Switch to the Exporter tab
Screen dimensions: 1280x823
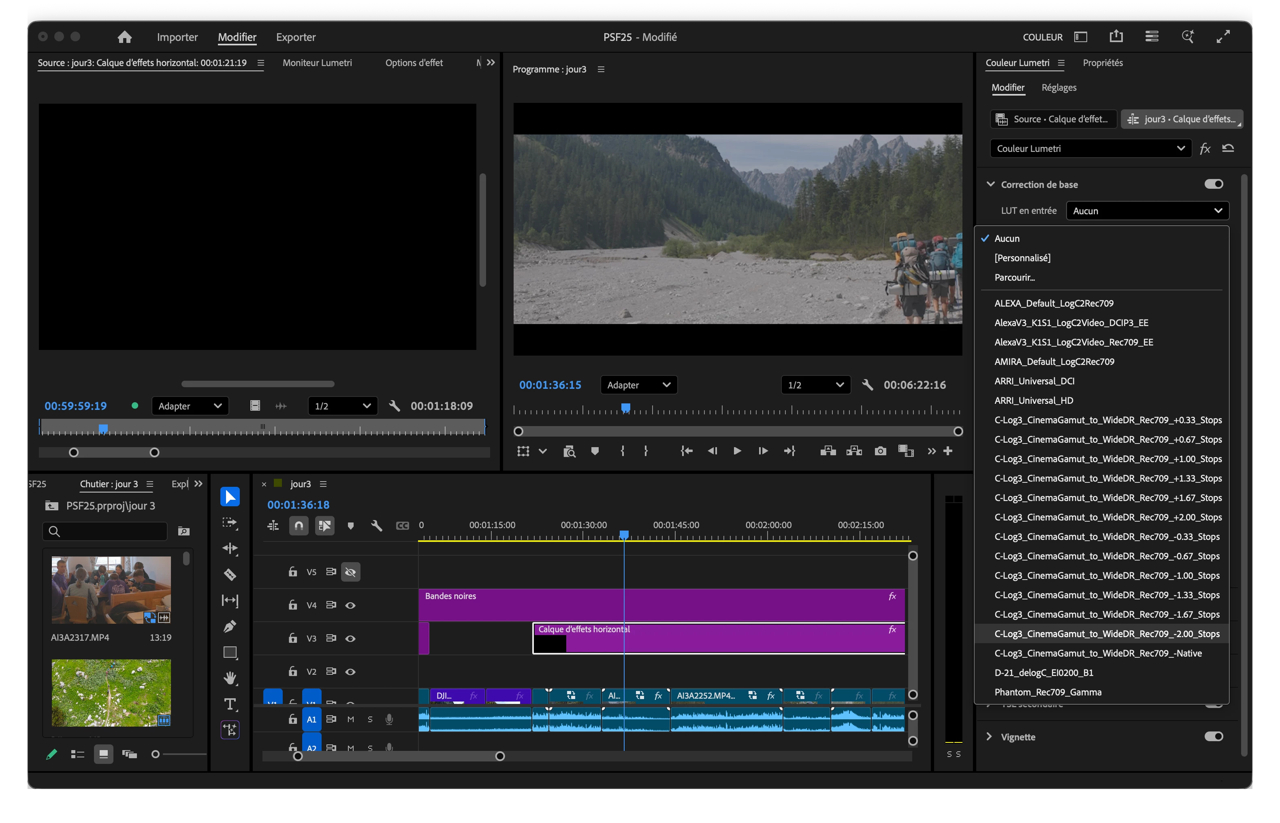(296, 37)
